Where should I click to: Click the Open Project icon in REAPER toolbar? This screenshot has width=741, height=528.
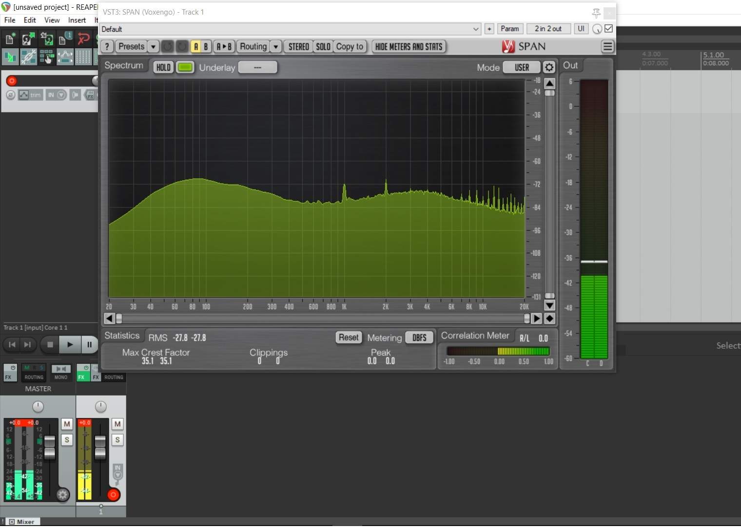pyautogui.click(x=28, y=38)
